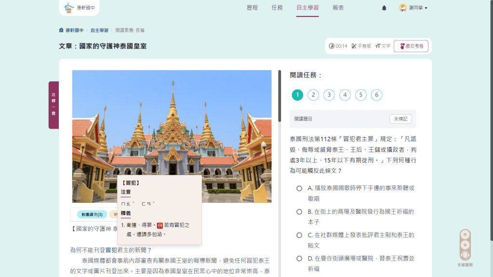This screenshot has height=277, width=493.
Task: Open the 手寫板 handwriting pad
Action: [361, 46]
